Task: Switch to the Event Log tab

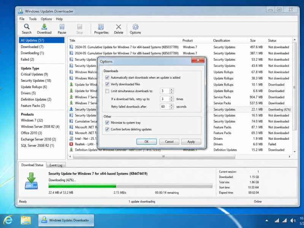Action: (x=56, y=165)
